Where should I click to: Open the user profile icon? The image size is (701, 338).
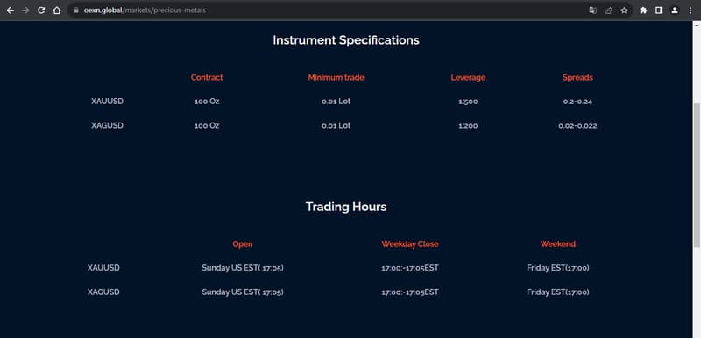(675, 11)
